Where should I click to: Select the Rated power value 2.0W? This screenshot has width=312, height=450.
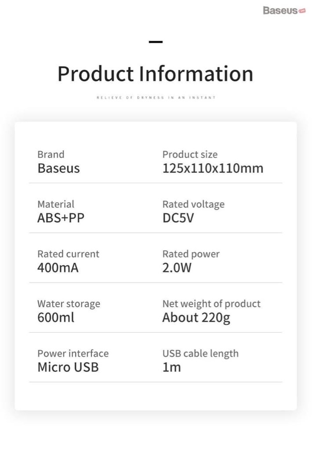click(177, 268)
